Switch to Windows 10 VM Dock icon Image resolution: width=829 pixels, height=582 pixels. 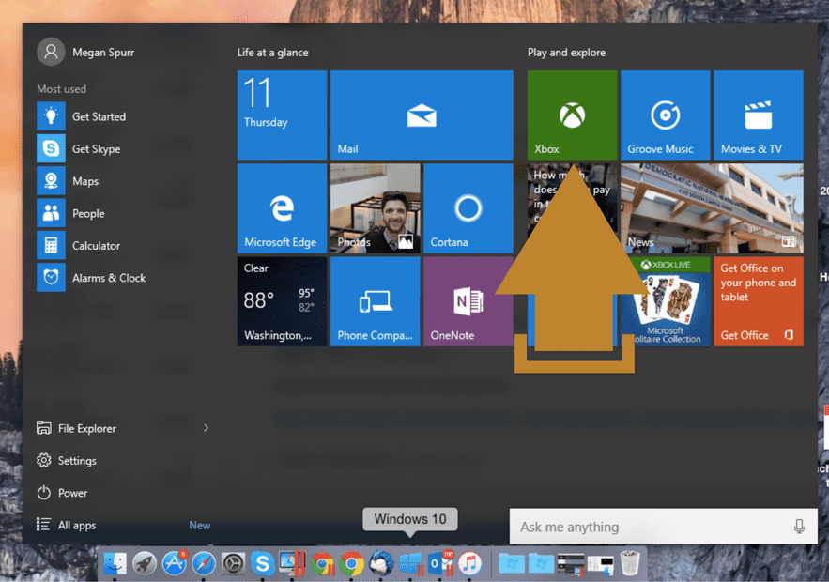[411, 563]
